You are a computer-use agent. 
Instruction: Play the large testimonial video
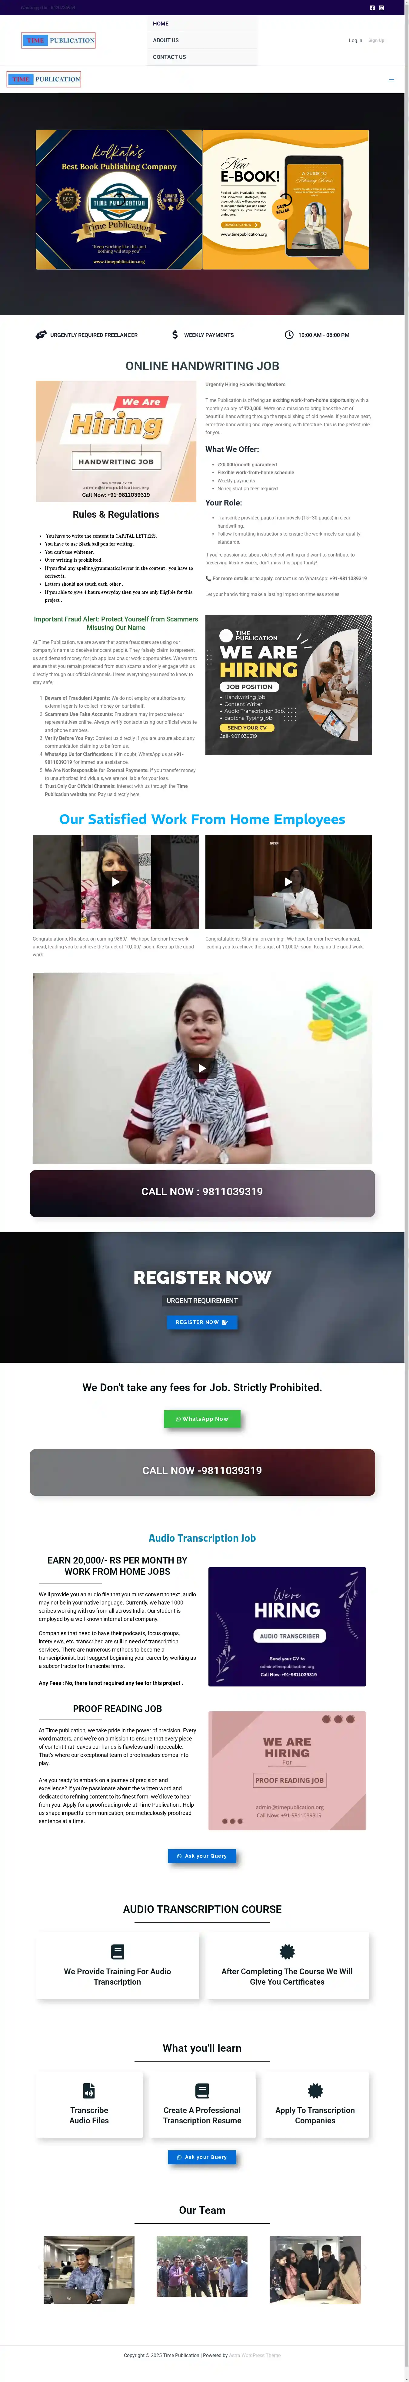click(x=202, y=1068)
